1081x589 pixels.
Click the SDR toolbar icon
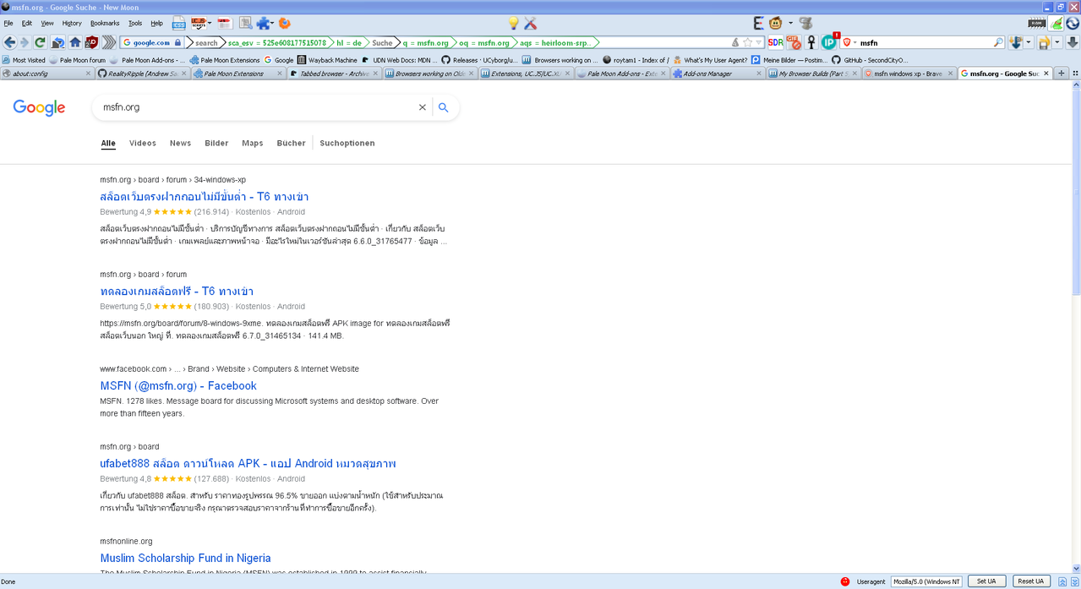pyautogui.click(x=775, y=42)
